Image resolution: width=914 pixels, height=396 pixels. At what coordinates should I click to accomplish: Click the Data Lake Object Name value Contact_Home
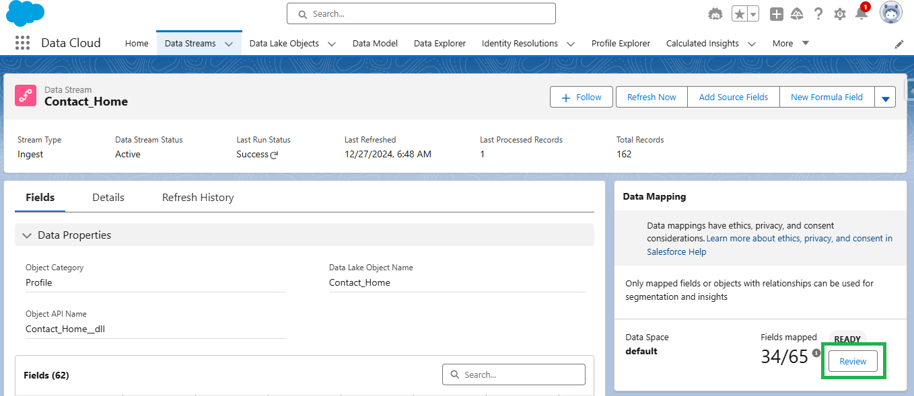(359, 282)
